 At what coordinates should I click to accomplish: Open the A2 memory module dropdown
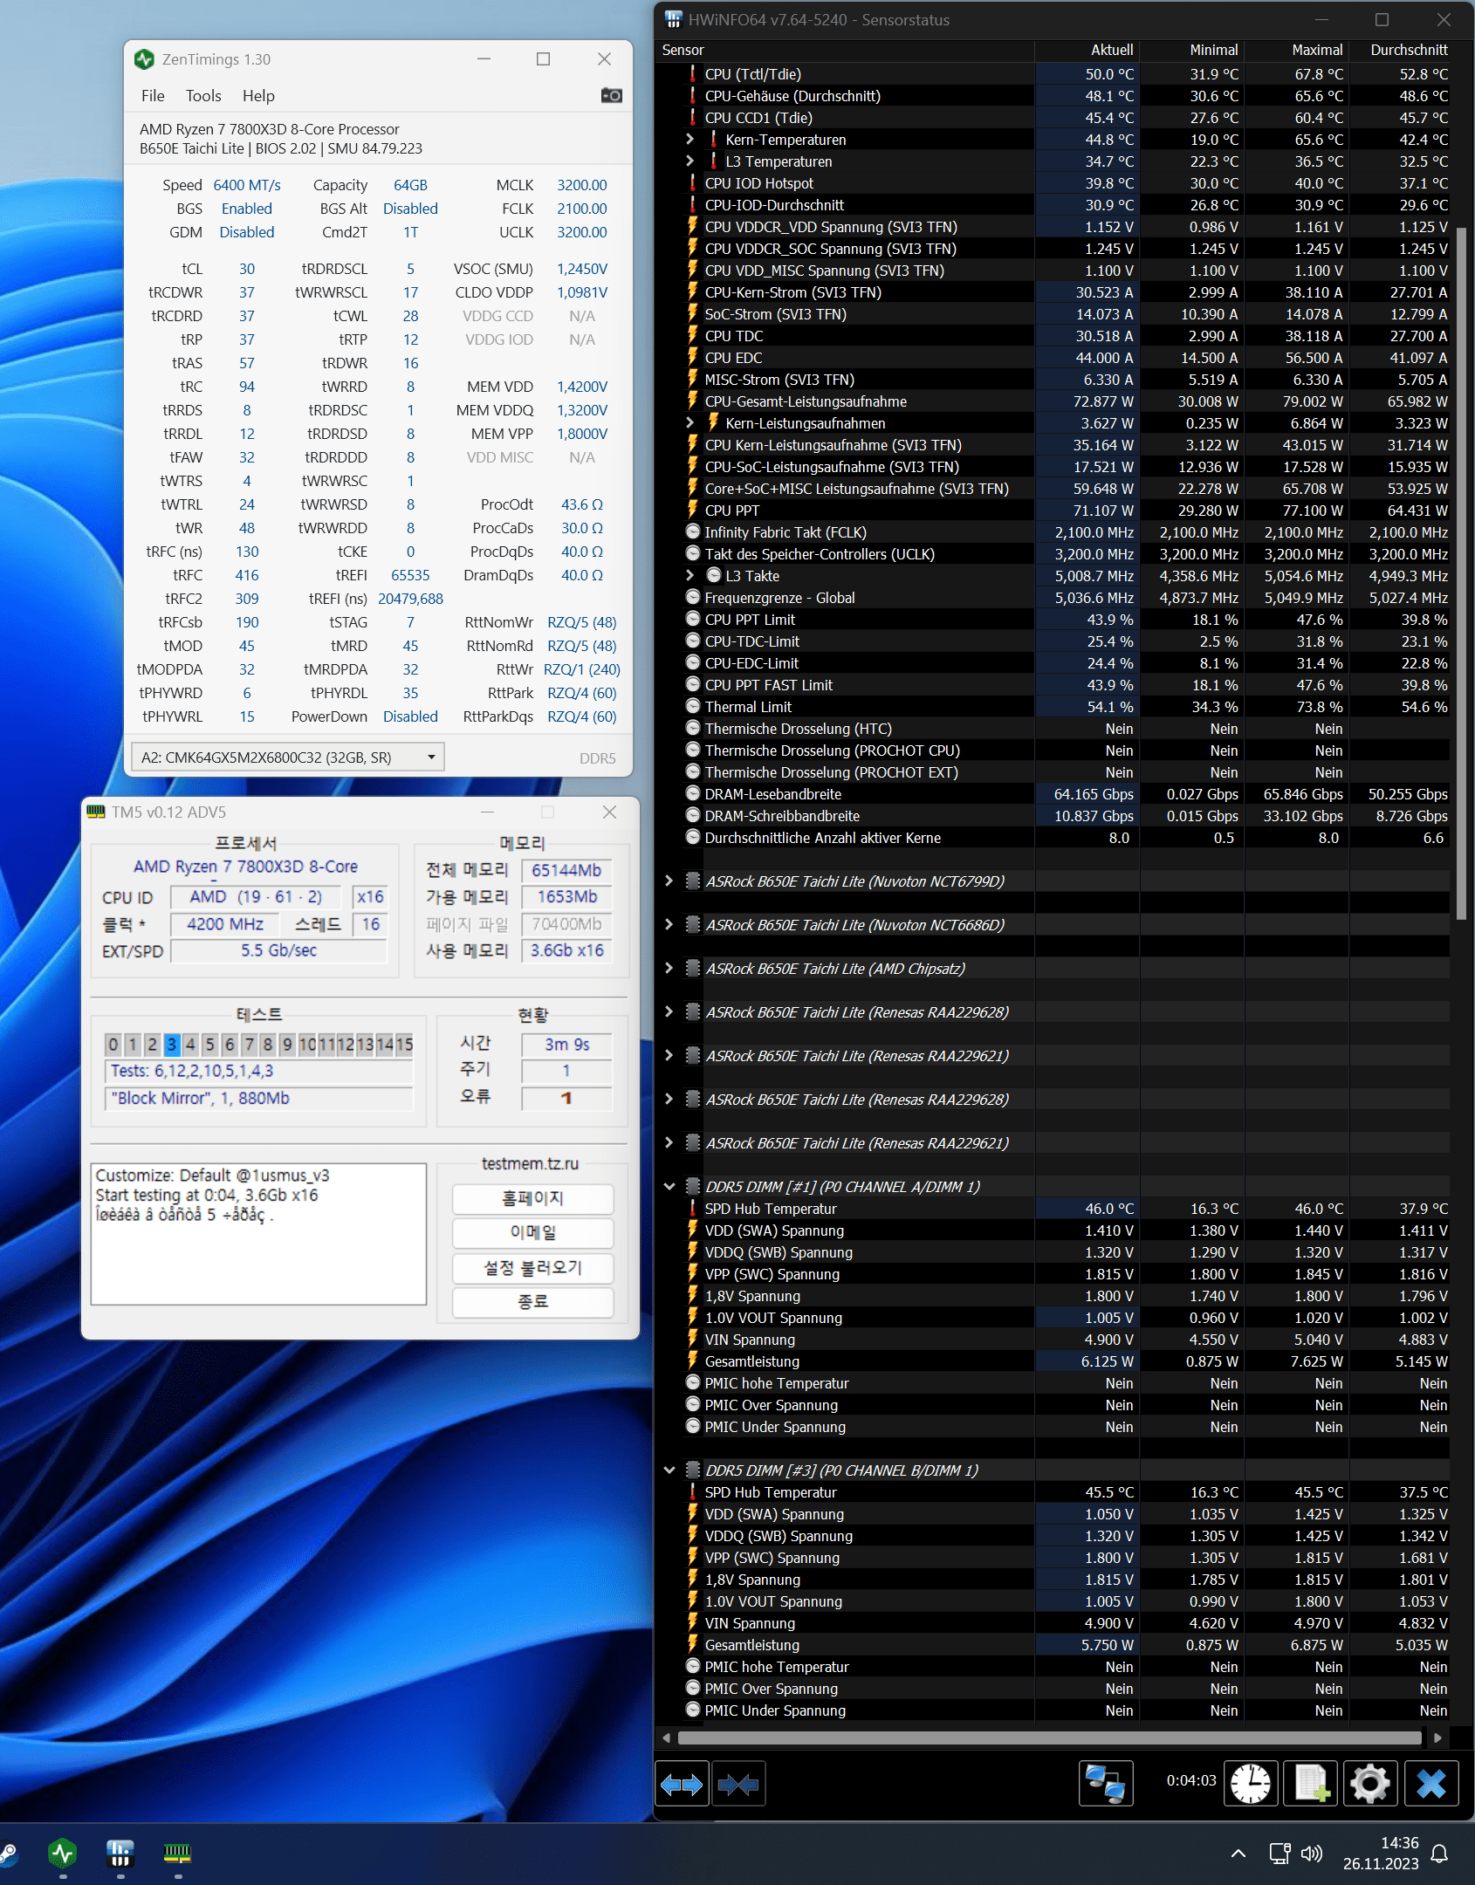point(288,757)
